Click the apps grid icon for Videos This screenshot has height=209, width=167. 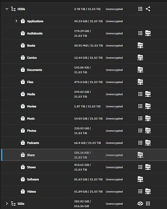click(x=140, y=191)
